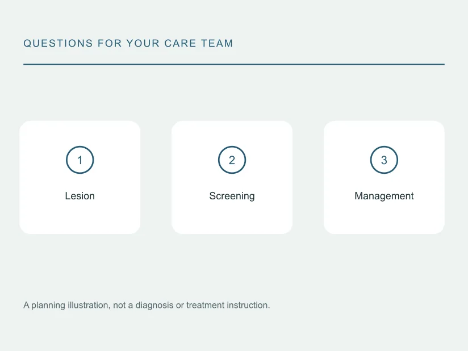Image resolution: width=468 pixels, height=351 pixels.
Task: Click the Questions For Your Care Team heading
Action: [128, 43]
